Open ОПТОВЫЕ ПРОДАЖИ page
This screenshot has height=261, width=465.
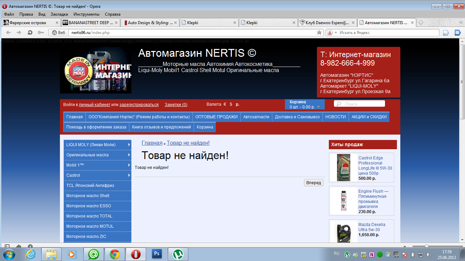(x=217, y=117)
